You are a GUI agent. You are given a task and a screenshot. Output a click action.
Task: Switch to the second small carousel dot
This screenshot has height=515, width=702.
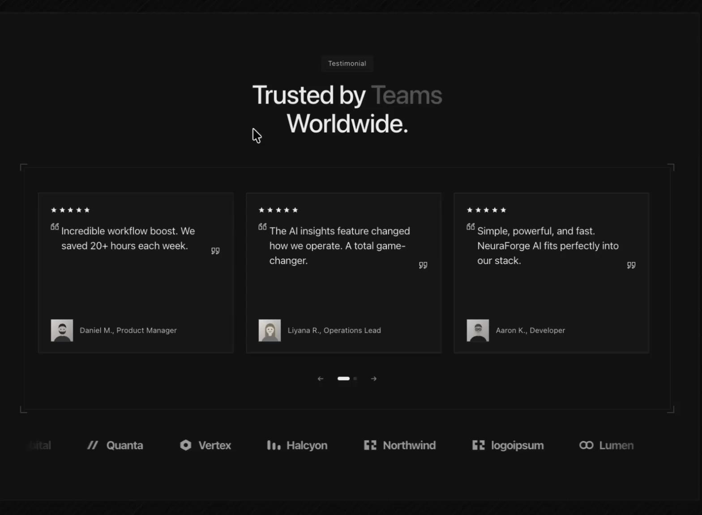pos(355,378)
